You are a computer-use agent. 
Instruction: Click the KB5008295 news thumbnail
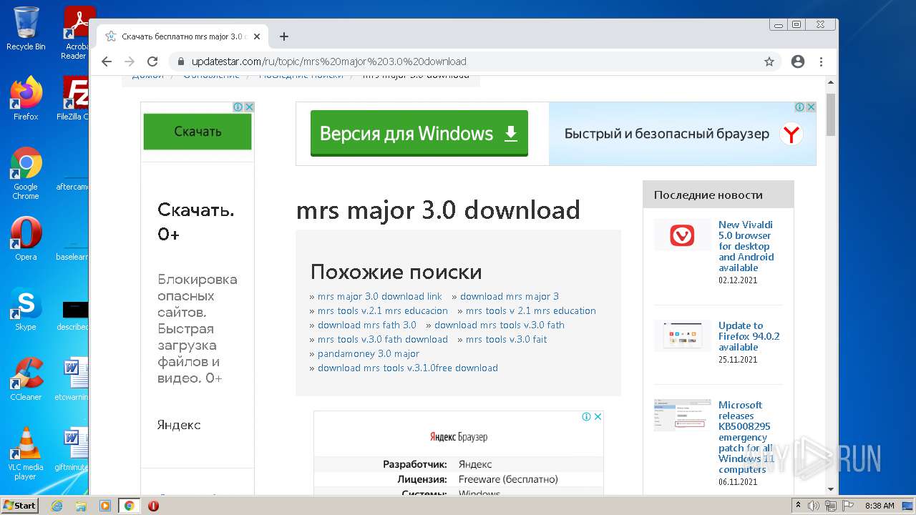[x=682, y=415]
